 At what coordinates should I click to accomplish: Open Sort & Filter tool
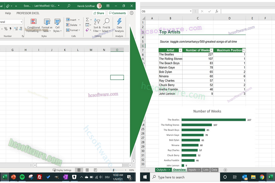point(97,26)
